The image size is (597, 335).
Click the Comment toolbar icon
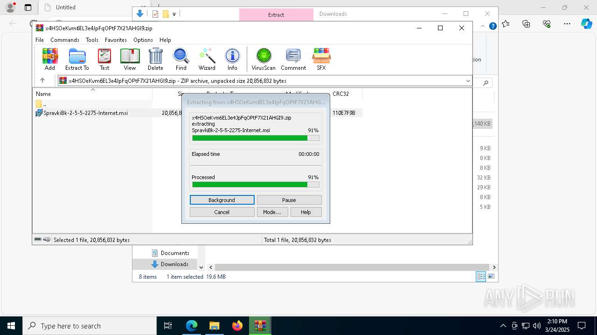(x=293, y=59)
